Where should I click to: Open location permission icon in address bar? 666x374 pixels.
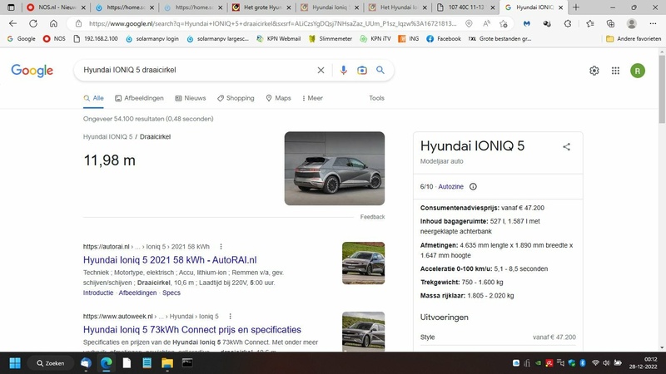[469, 24]
